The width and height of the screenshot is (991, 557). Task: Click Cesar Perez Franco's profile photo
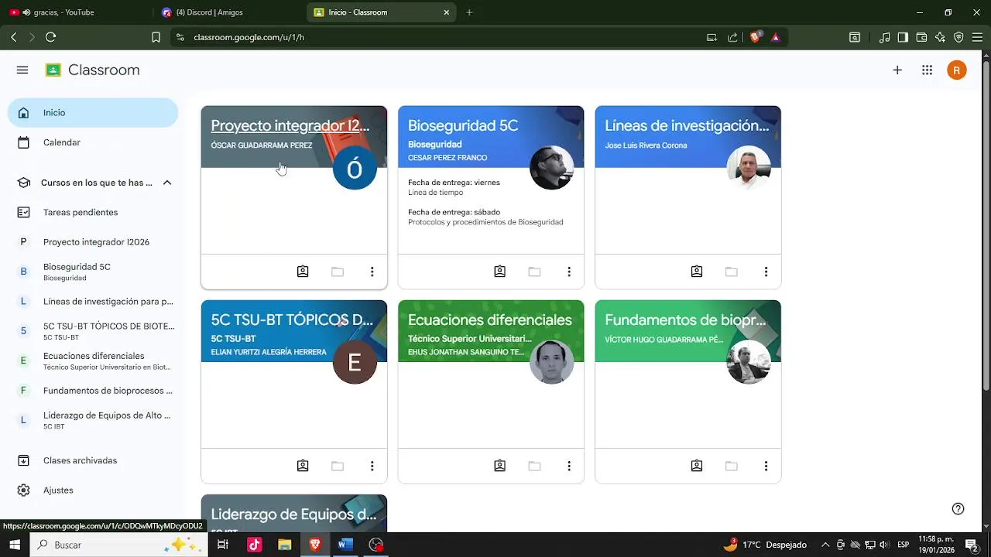[x=551, y=167]
